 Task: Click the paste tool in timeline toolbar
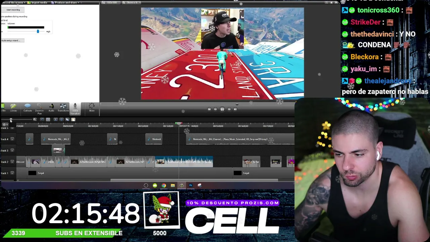73,120
